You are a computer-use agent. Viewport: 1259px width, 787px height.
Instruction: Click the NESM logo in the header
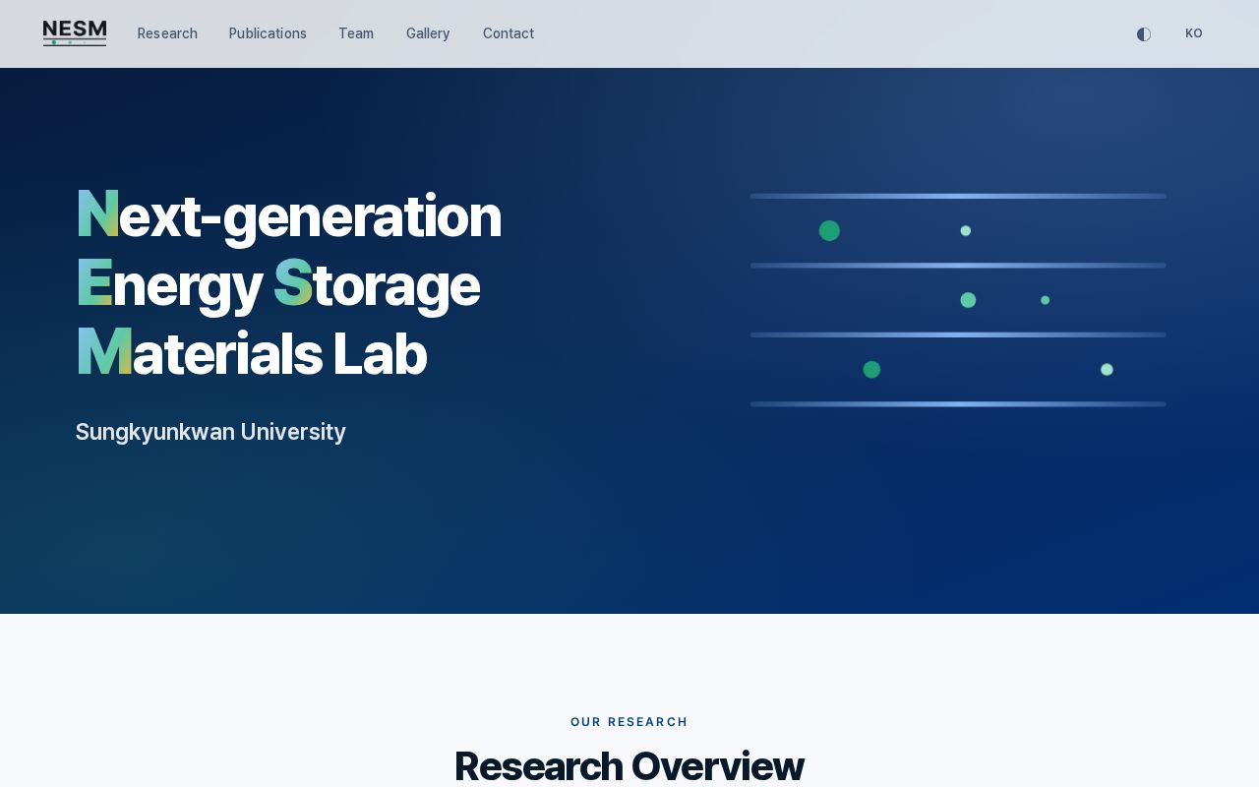pyautogui.click(x=75, y=33)
